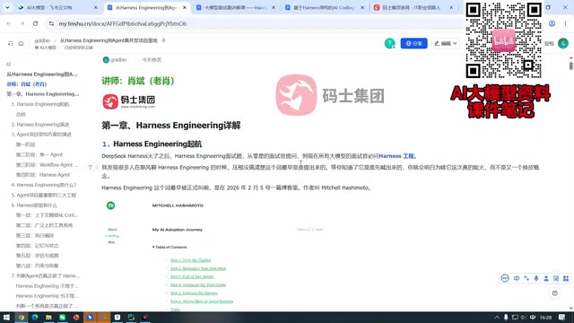Viewport: 574px width, 323px height.
Task: Go back using browser back arrow
Action: 9,23
